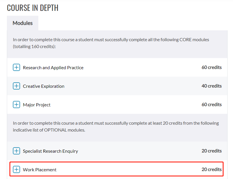Select the Modules tab
Screen dimensions: 233x179
pyautogui.click(x=23, y=23)
